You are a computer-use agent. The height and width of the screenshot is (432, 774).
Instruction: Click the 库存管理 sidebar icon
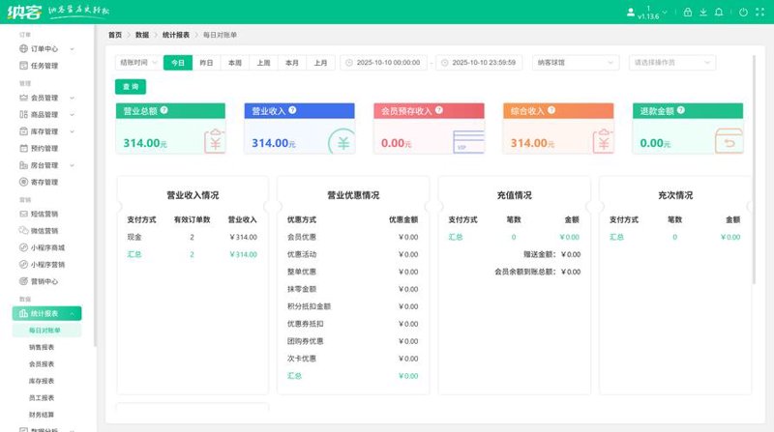23,131
